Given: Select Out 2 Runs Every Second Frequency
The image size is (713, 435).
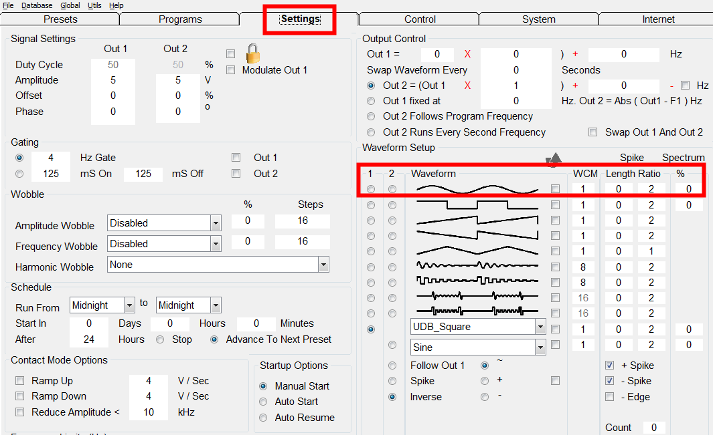Looking at the screenshot, I should [x=371, y=132].
